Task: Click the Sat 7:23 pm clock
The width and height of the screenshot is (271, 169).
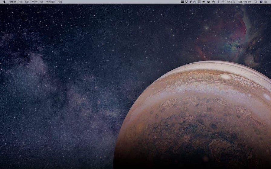Action: (245, 2)
